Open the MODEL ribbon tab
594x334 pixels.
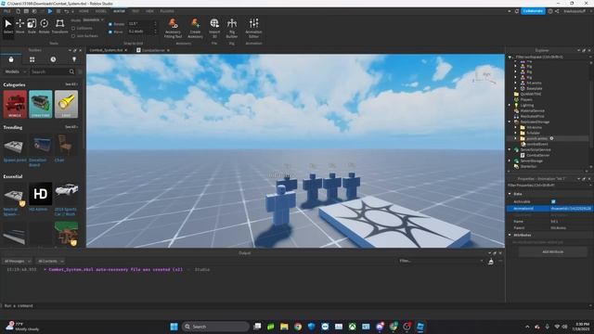tap(101, 11)
